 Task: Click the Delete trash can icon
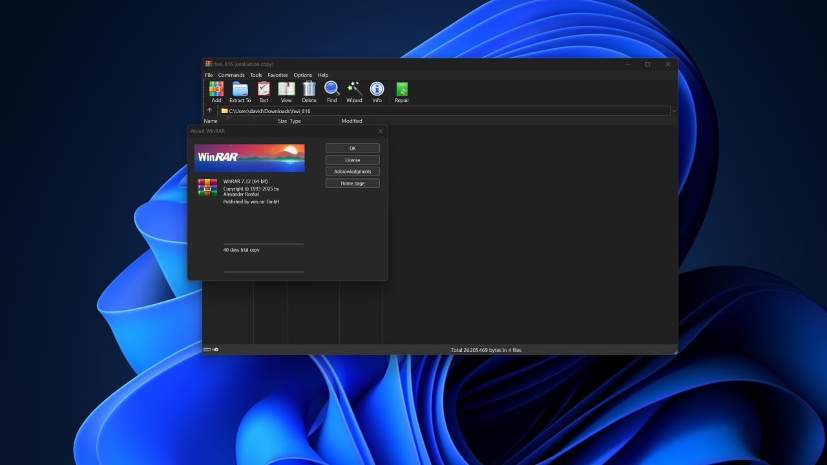point(309,90)
